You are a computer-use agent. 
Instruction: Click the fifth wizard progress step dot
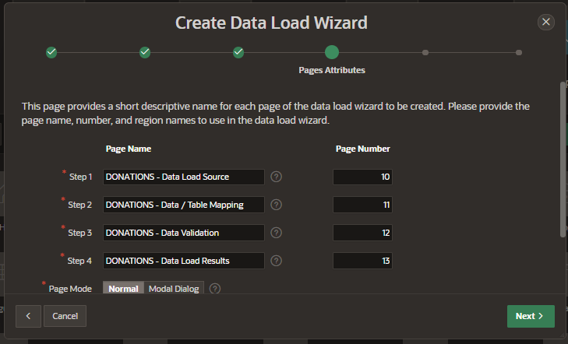425,52
